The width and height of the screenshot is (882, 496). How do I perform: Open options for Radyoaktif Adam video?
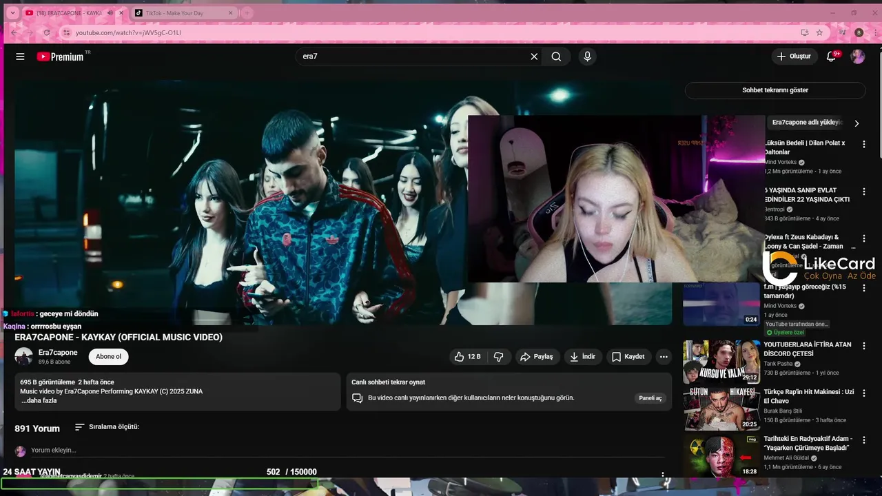tap(864, 440)
